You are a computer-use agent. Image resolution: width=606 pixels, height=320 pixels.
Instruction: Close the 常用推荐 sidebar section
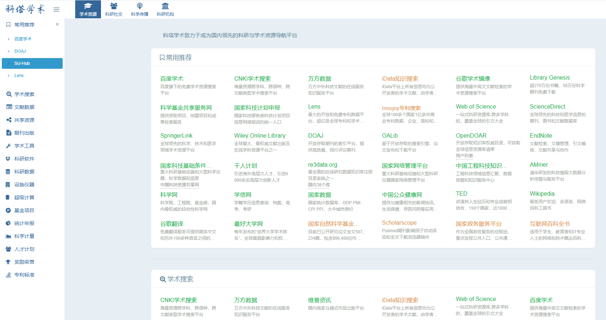pyautogui.click(x=57, y=24)
